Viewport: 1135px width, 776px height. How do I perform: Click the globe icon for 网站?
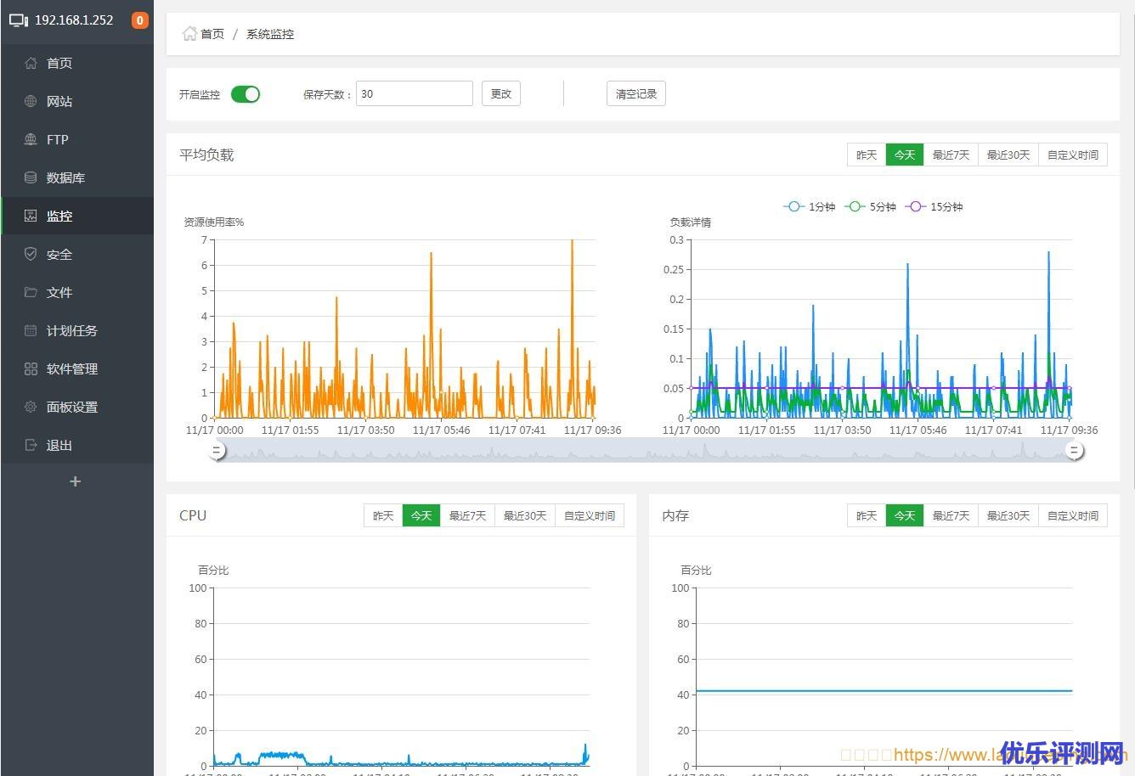31,101
